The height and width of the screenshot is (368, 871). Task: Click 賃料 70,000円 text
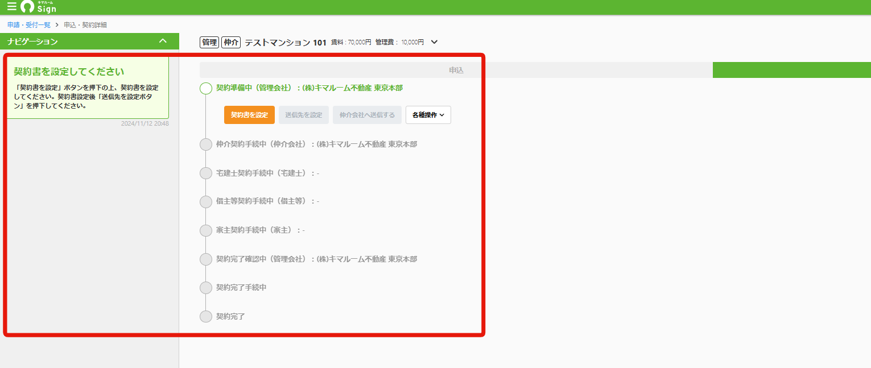(x=351, y=42)
